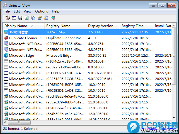
Task: Click the icon of the {710f4c1c-cc18 row
Action: (6, 61)
